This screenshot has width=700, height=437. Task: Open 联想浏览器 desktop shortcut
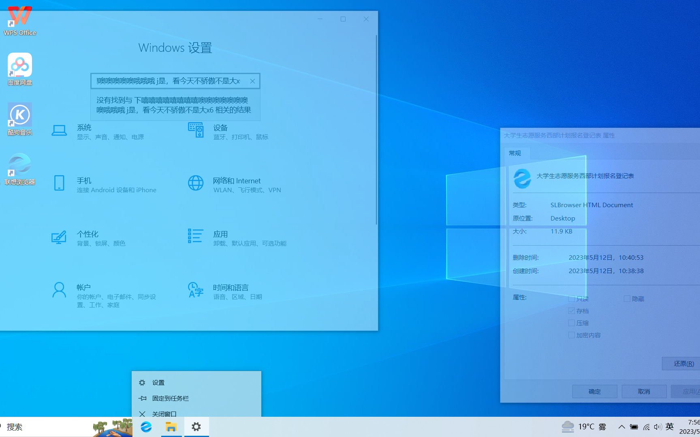click(20, 169)
